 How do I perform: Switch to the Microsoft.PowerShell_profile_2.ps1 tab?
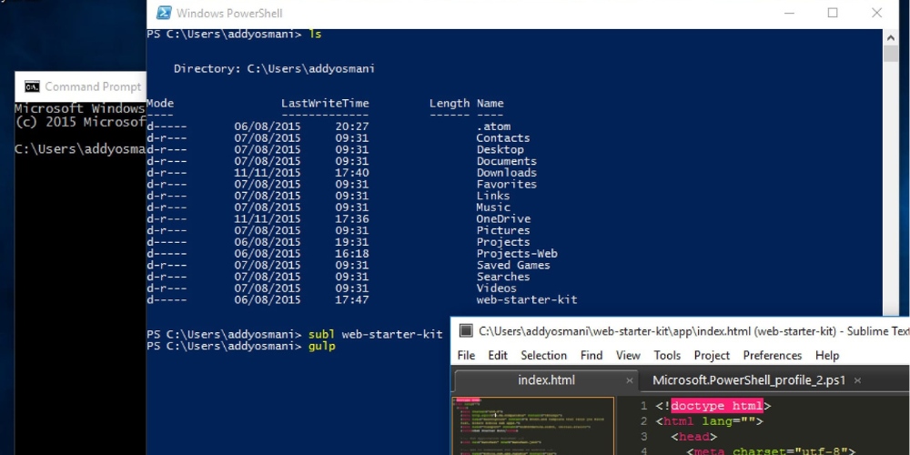pyautogui.click(x=749, y=380)
